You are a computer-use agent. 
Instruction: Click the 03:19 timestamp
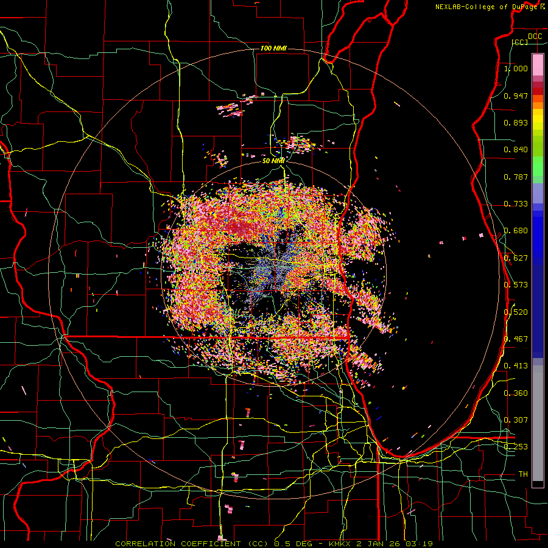click(419, 544)
